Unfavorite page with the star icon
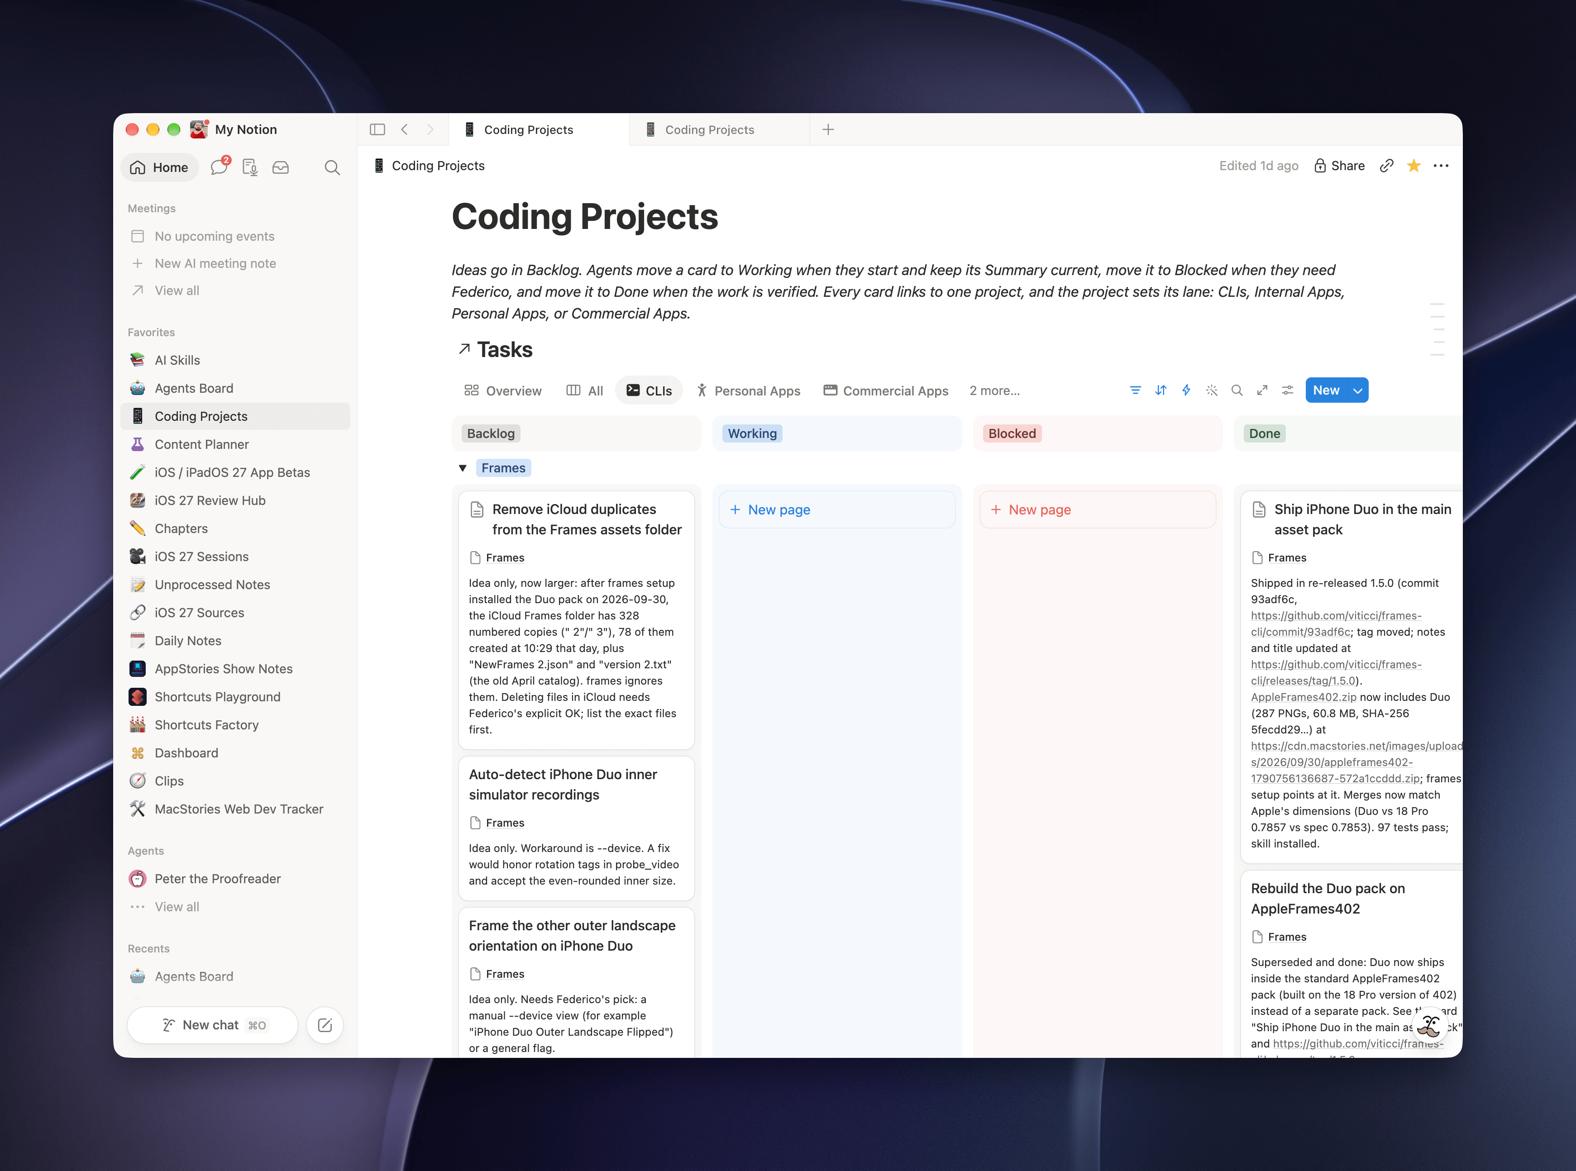The image size is (1576, 1171). tap(1414, 165)
